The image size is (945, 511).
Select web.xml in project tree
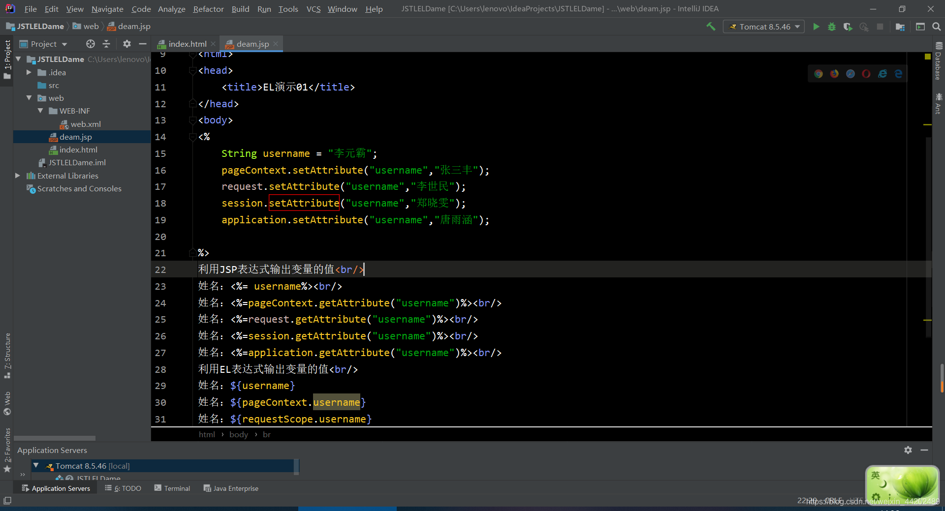point(86,124)
